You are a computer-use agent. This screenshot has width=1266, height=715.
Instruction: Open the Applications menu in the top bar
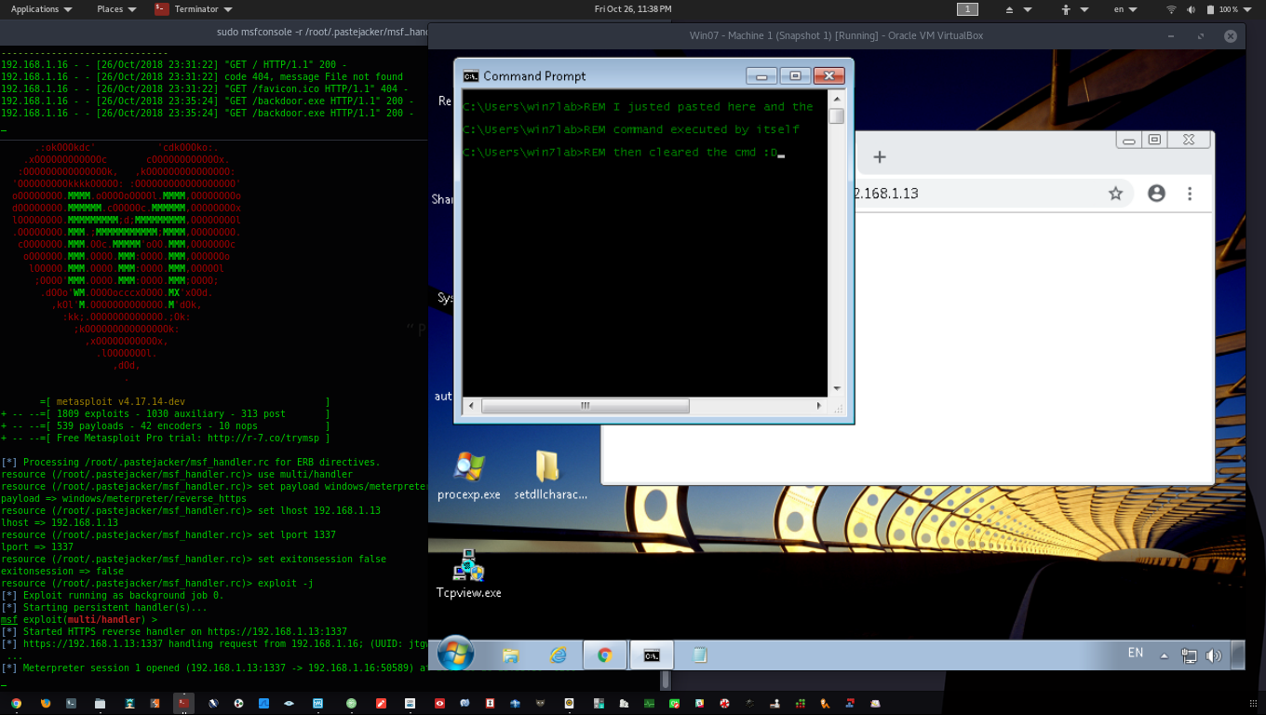pos(41,9)
